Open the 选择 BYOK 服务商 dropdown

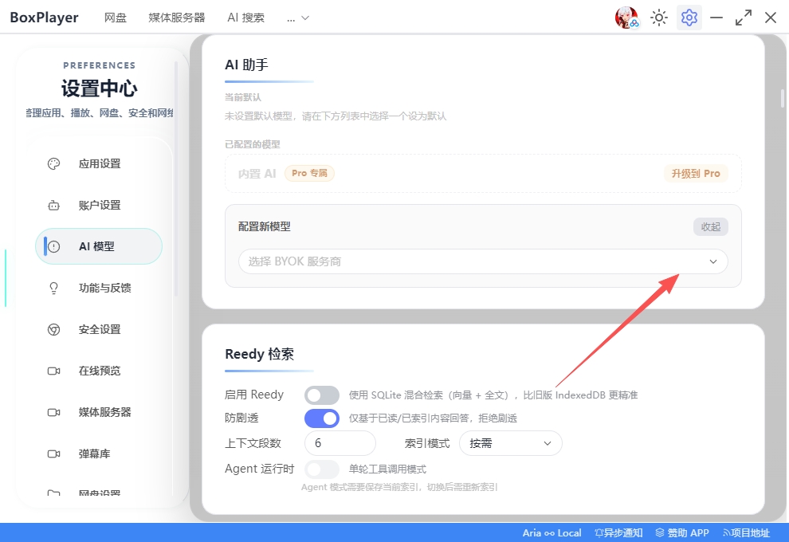pos(483,261)
